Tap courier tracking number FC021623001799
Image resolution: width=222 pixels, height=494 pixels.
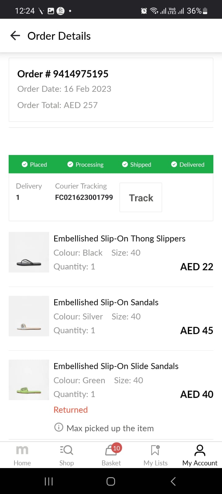(84, 197)
